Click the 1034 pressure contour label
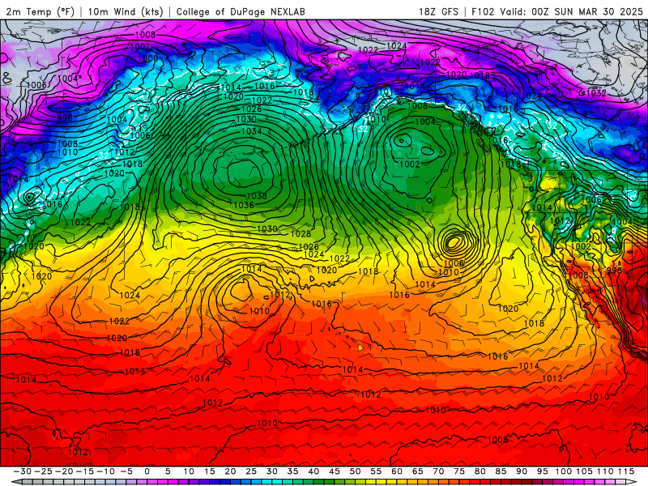The width and height of the screenshot is (648, 486). 252,131
